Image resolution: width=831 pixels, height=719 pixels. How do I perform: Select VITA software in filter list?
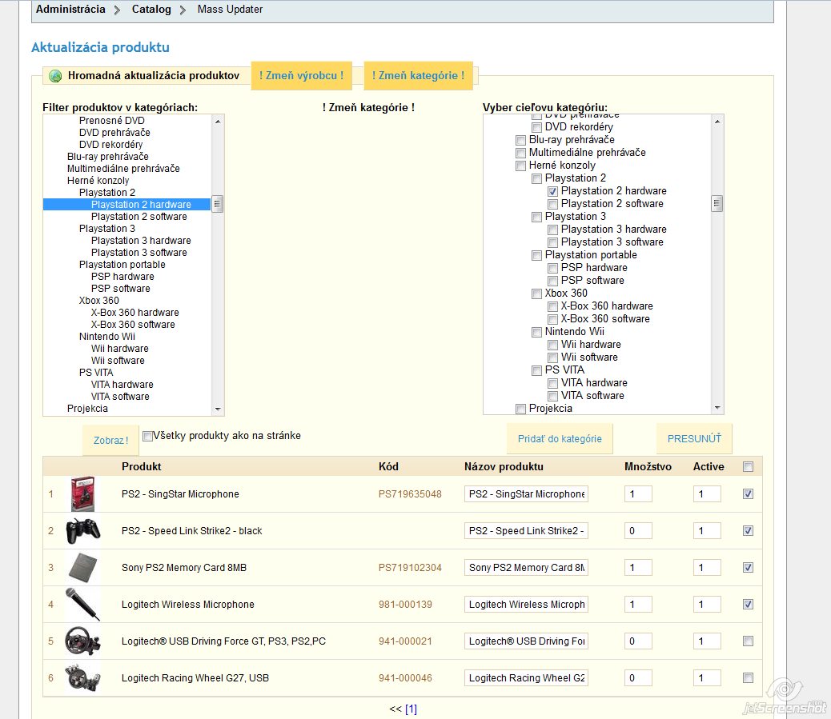pyautogui.click(x=120, y=397)
